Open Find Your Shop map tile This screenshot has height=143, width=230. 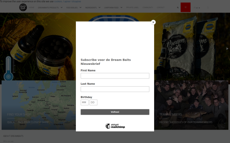pyautogui.click(x=39, y=105)
